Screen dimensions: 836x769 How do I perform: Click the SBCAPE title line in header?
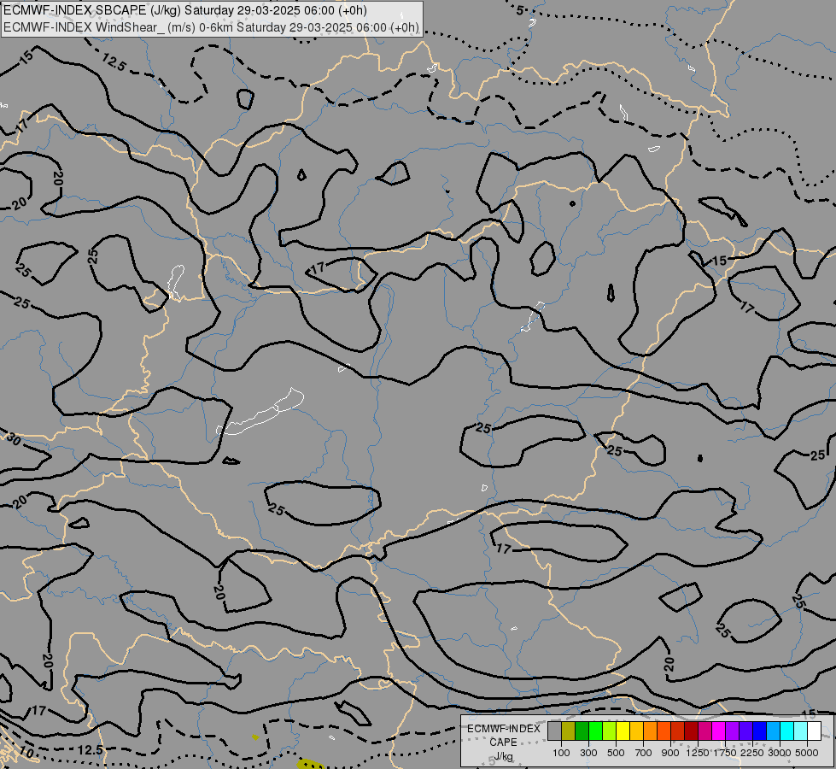[x=185, y=10]
